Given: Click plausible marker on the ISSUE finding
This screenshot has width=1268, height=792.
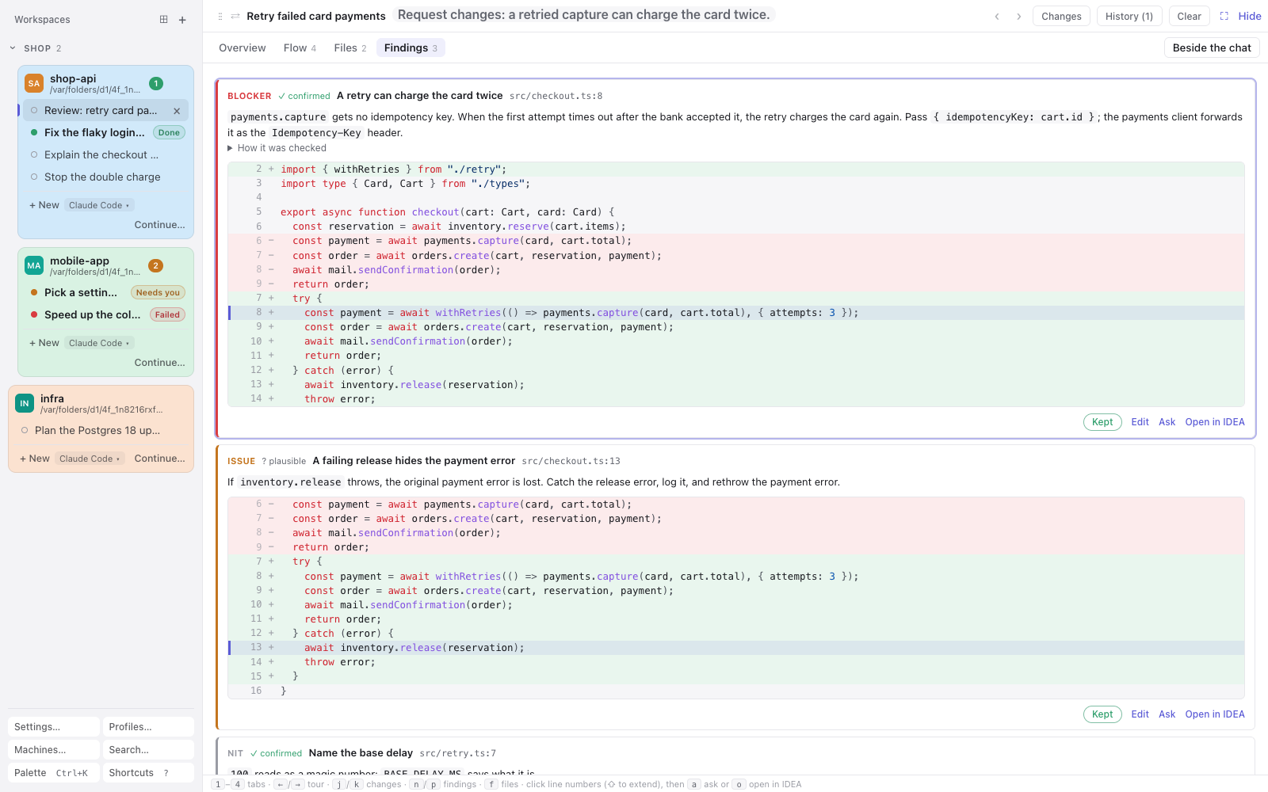Looking at the screenshot, I should tap(284, 461).
